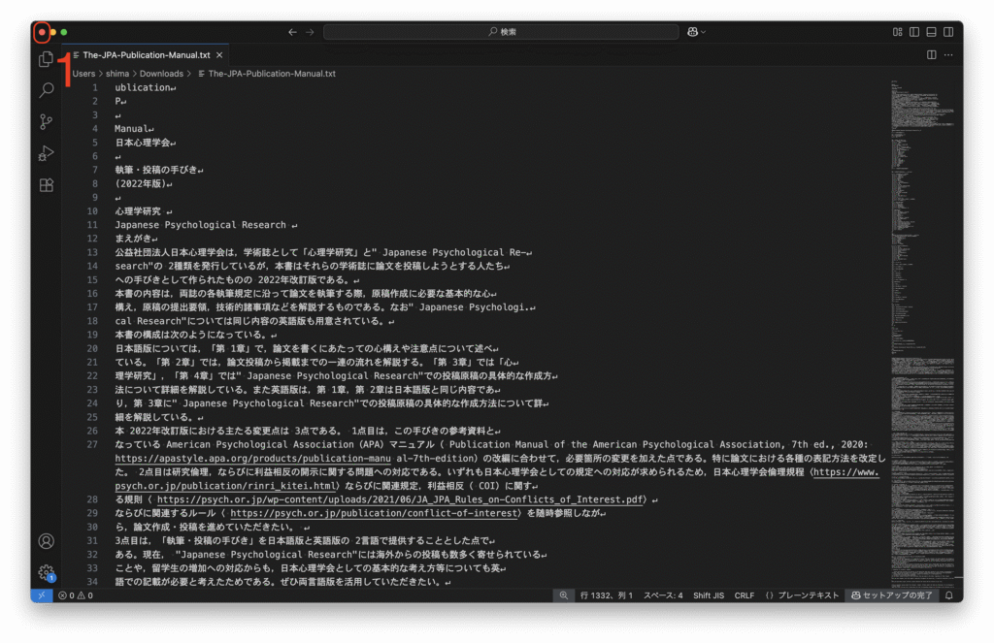Change the スペース: 4 indentation setting

click(x=663, y=595)
